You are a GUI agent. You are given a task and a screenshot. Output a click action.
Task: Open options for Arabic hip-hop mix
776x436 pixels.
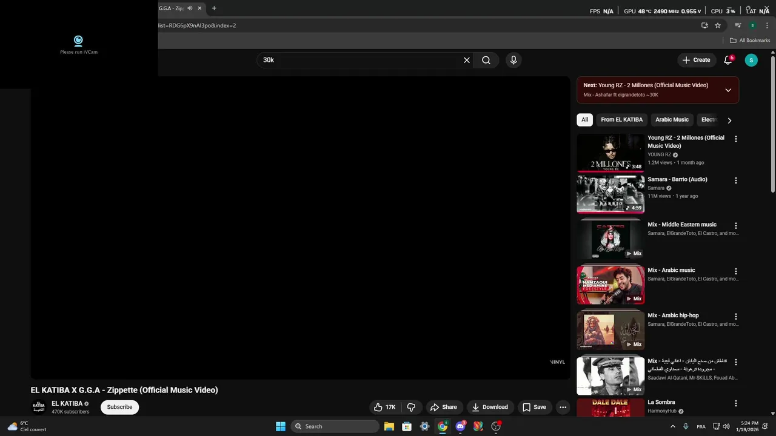[736, 317]
